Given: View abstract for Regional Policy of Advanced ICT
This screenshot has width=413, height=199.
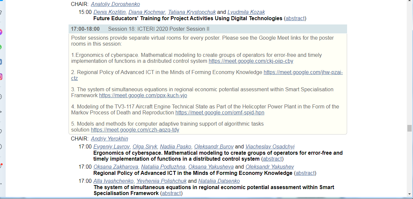Looking at the screenshot, I should tap(305, 173).
